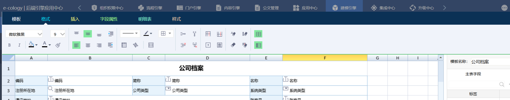Open 应用中心 in top navigation
This screenshot has height=100, width=510.
[305, 8]
